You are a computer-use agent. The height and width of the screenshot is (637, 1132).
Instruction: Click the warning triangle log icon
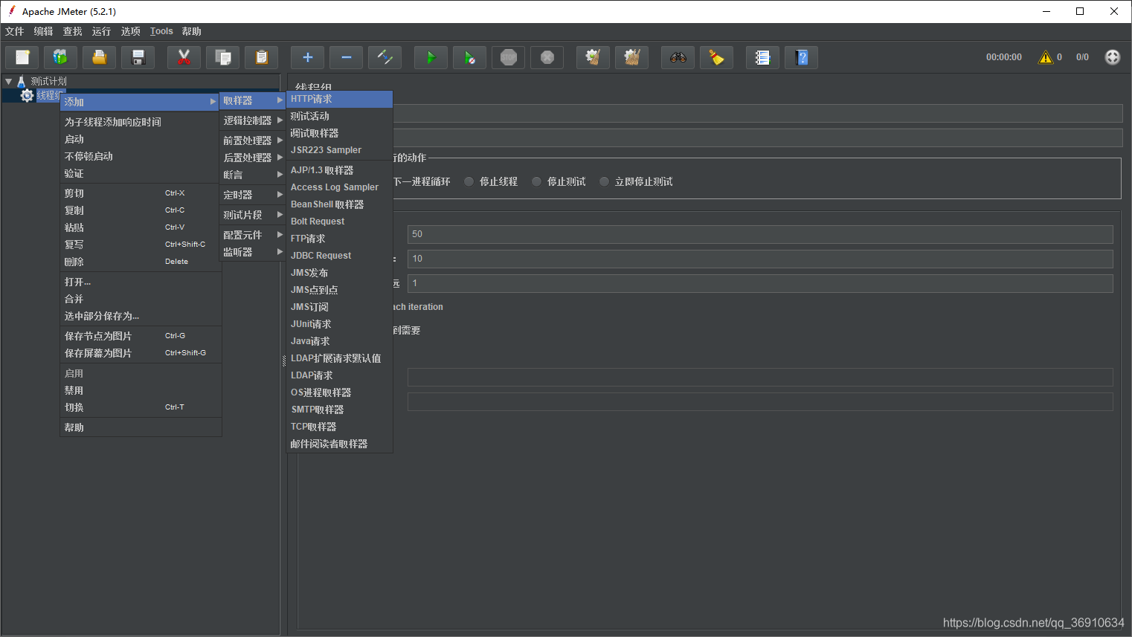pos(1046,57)
